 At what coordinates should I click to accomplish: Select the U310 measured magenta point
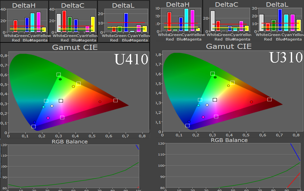[x=203, y=117]
